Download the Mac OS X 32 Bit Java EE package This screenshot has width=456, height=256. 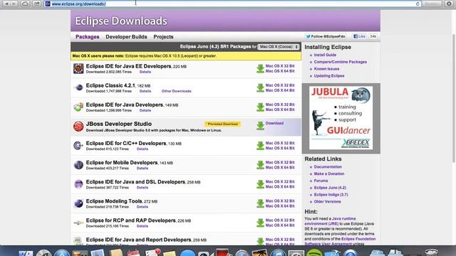[x=280, y=66]
